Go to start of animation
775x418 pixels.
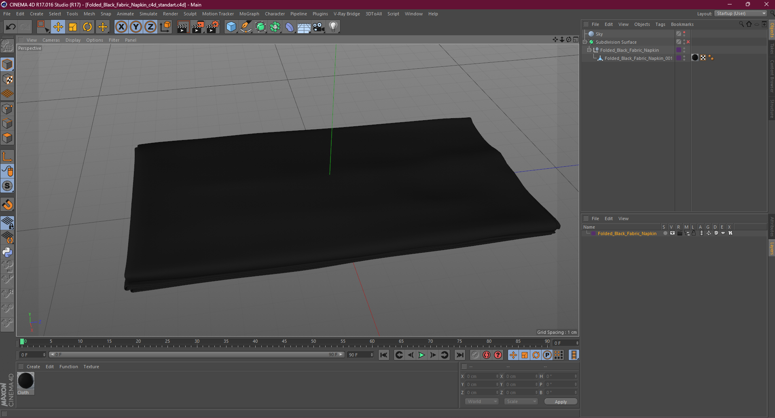[383, 355]
